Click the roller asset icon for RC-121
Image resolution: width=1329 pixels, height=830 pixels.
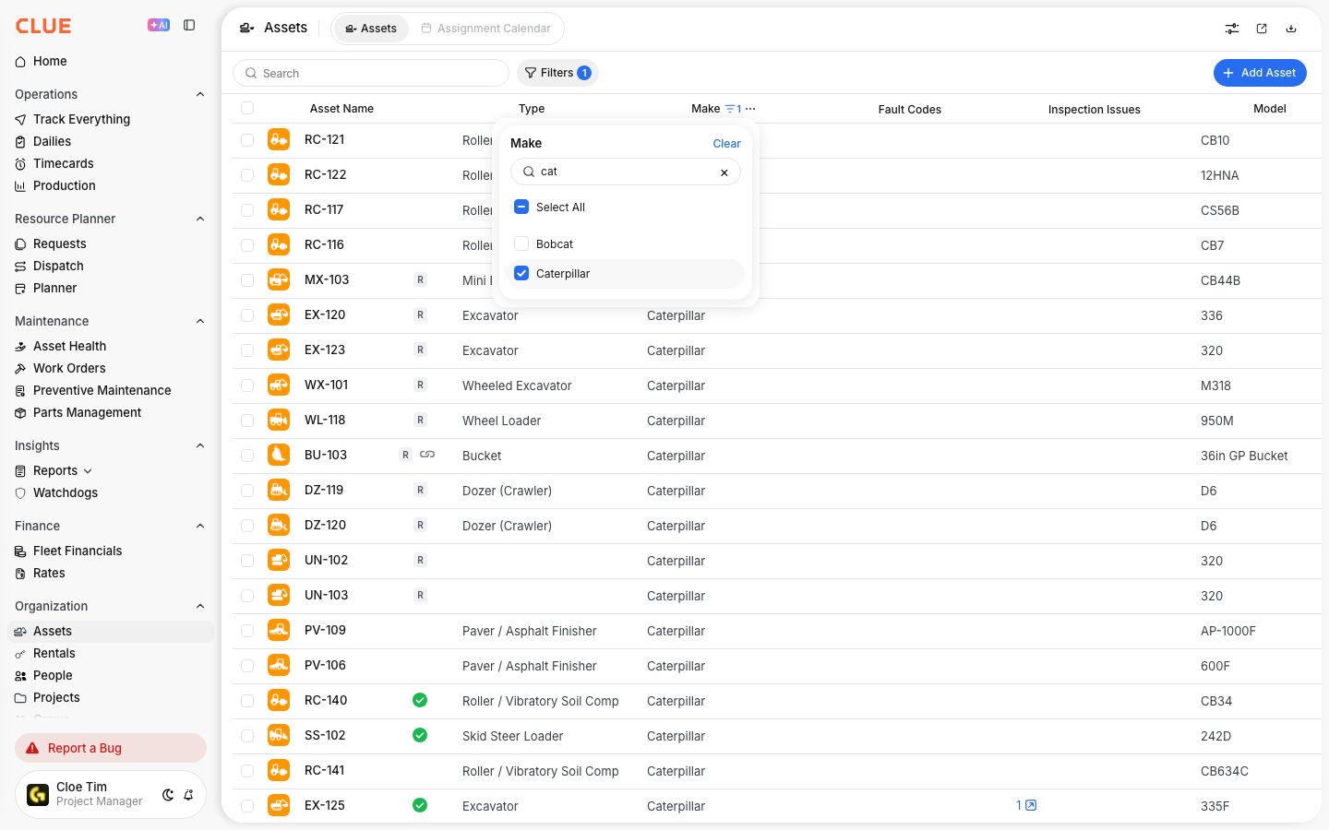[x=279, y=139]
